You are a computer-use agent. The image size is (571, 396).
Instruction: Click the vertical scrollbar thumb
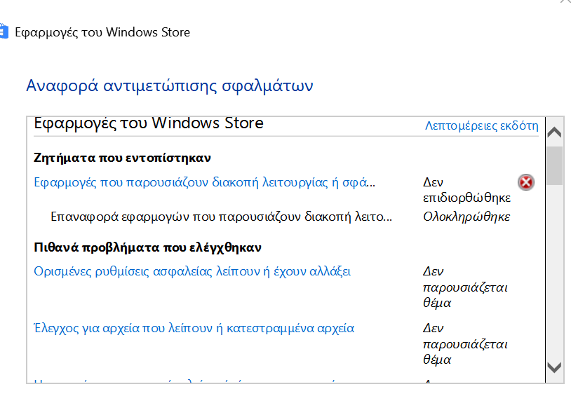pos(554,165)
